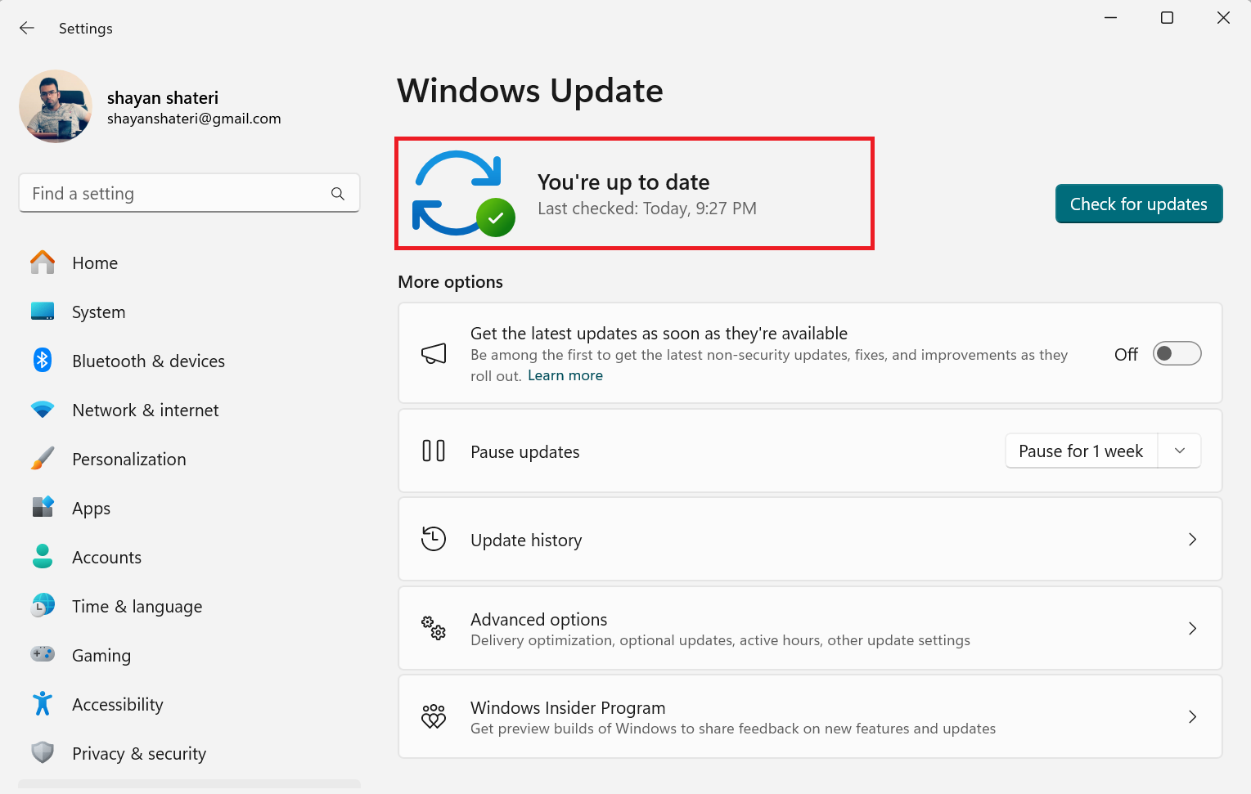This screenshot has height=794, width=1251.
Task: Click the megaphone icon for latest updates
Action: click(434, 353)
